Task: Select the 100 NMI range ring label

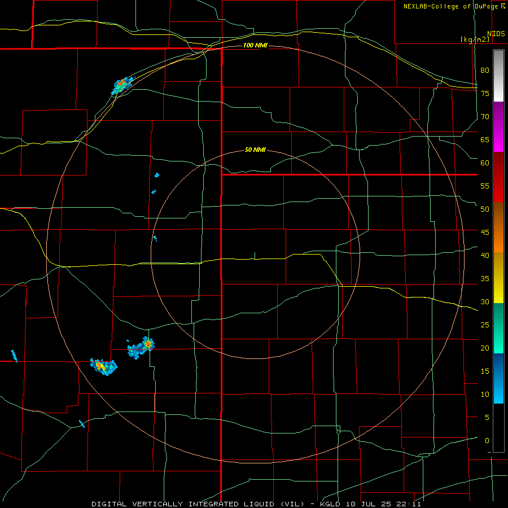Action: point(255,45)
